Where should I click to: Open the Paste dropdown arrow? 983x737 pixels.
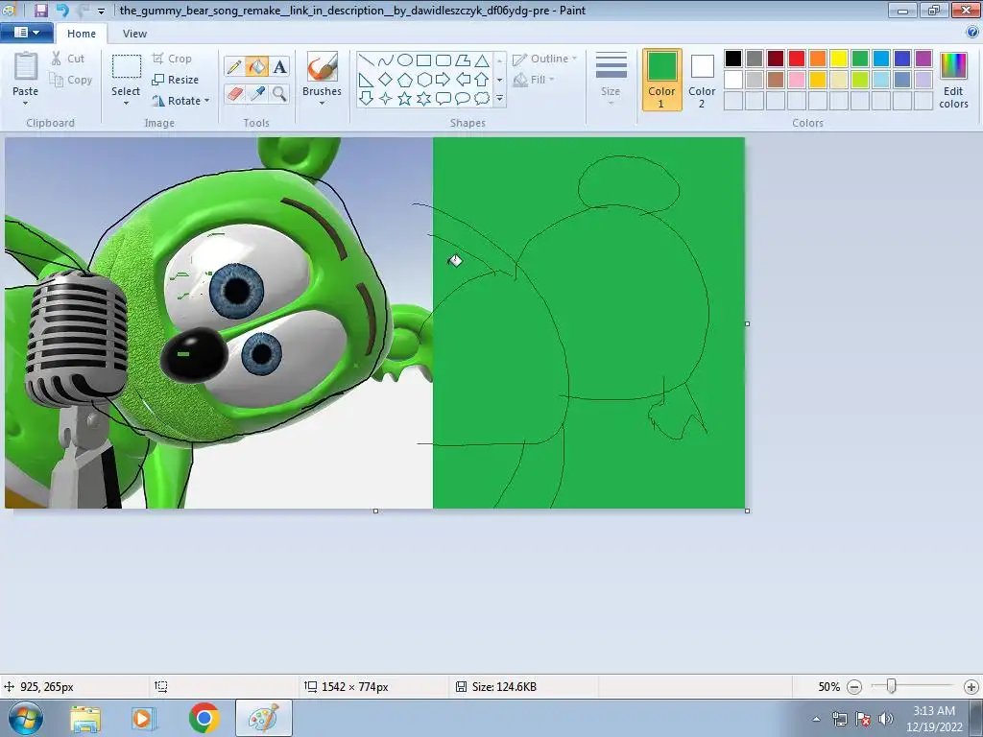coord(25,104)
